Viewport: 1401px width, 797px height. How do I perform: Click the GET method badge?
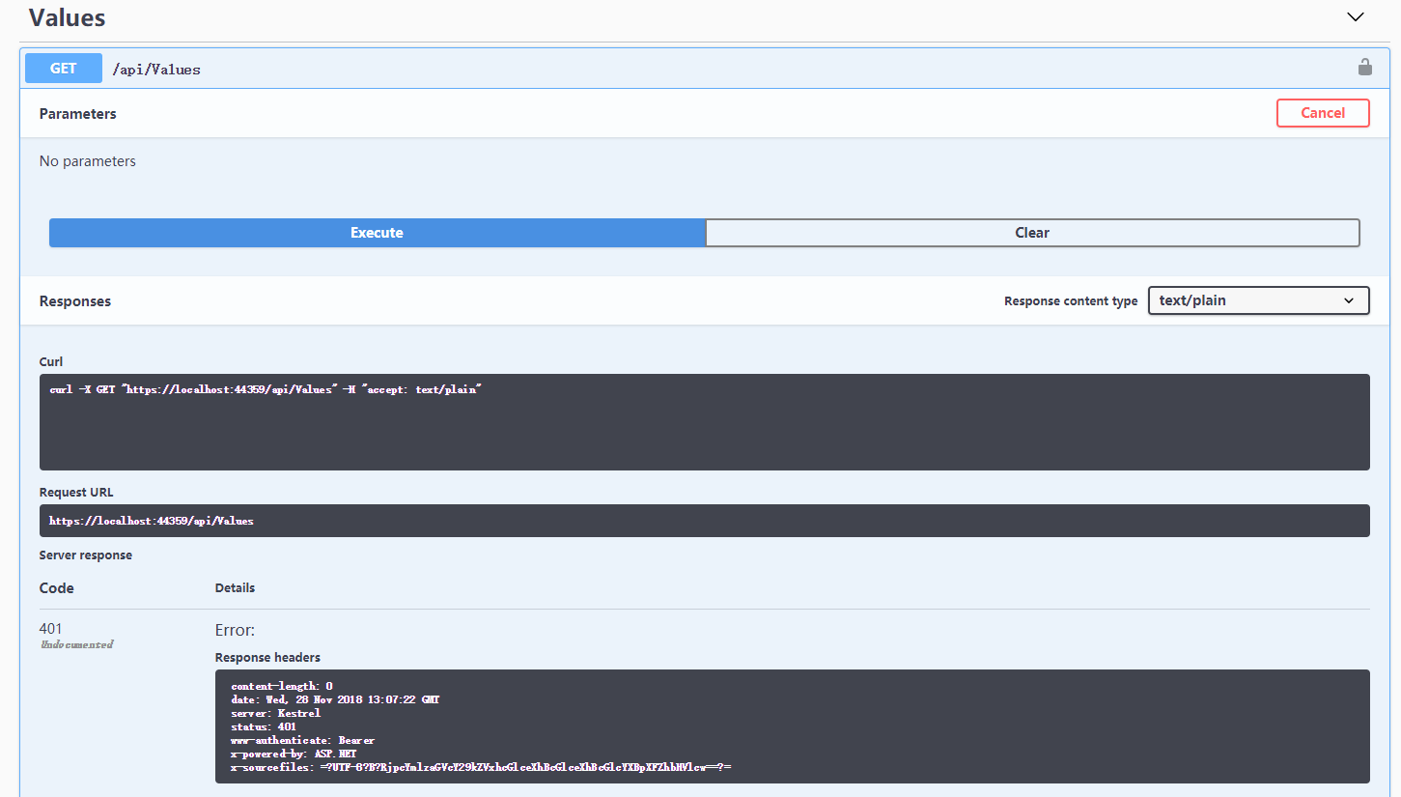(62, 68)
